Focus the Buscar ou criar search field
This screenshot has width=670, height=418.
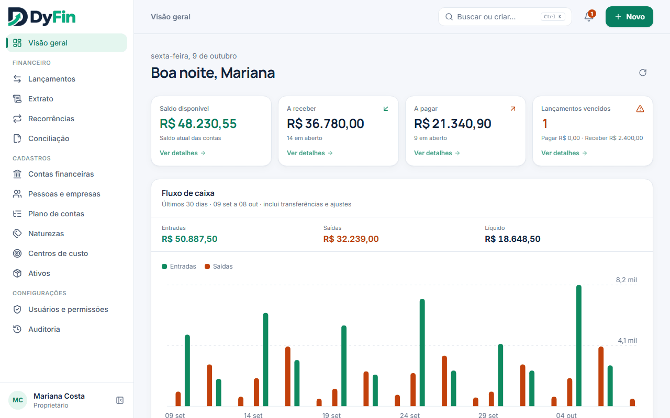505,17
